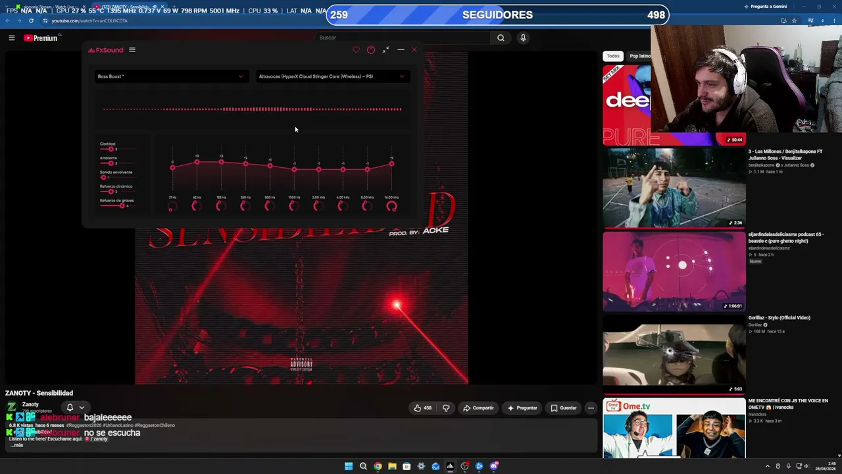Reload the browser page
The image size is (842, 474).
click(31, 20)
